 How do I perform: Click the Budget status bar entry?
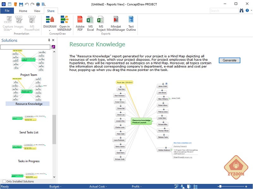pos(55,186)
